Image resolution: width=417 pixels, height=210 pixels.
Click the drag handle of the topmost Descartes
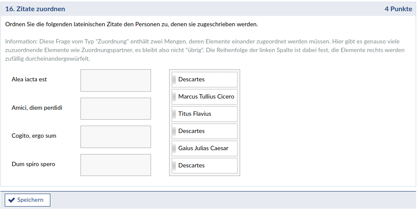pyautogui.click(x=174, y=80)
